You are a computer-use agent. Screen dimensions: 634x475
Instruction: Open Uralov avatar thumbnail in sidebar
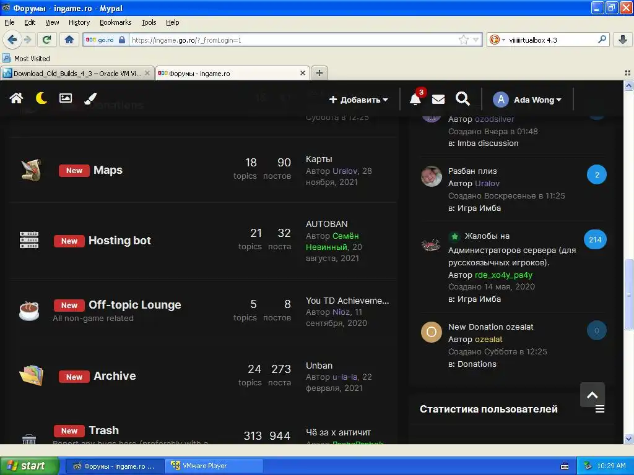[432, 176]
